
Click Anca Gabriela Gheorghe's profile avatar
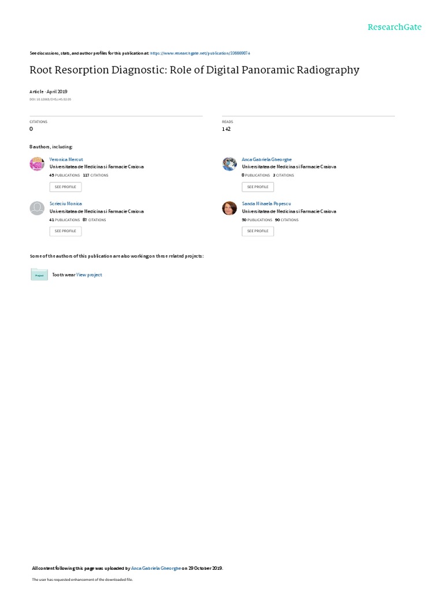(229, 164)
